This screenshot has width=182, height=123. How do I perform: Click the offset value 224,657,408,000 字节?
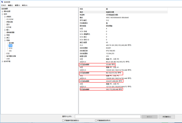click(x=114, y=81)
